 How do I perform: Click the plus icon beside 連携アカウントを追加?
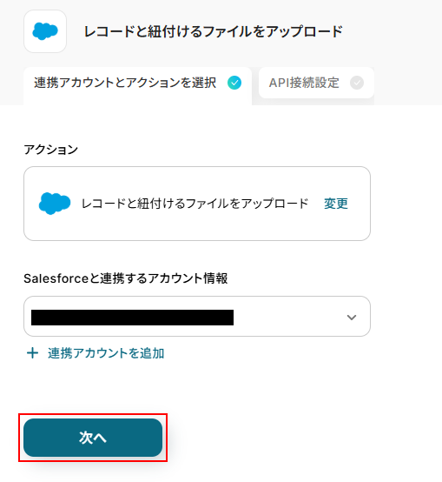pyautogui.click(x=32, y=353)
